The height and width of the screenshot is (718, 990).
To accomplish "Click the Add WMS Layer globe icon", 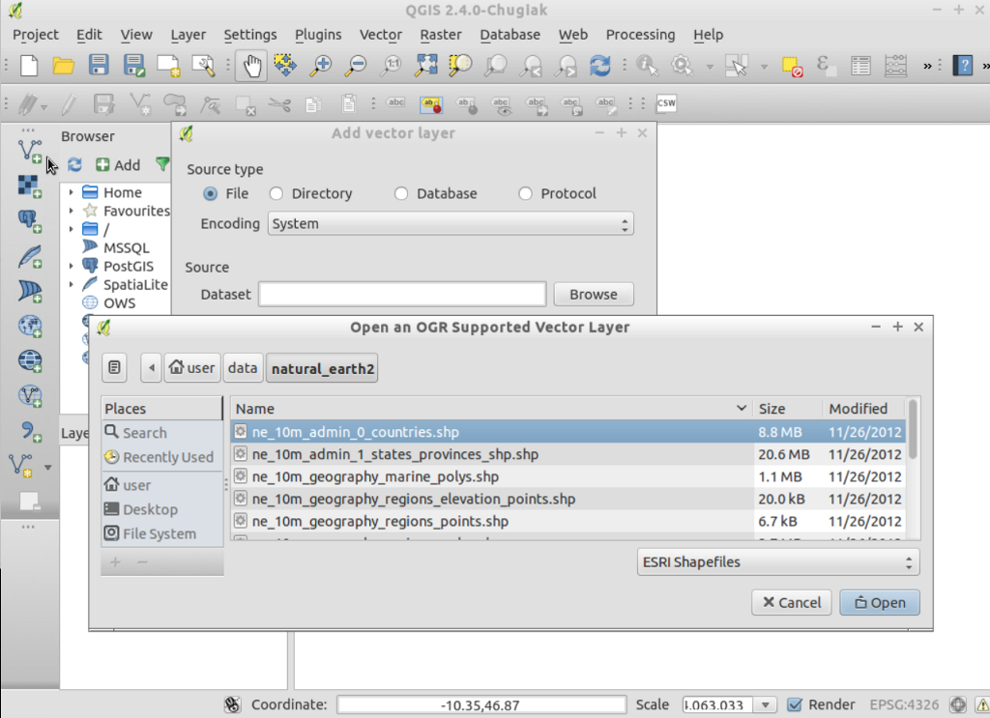I will [29, 326].
